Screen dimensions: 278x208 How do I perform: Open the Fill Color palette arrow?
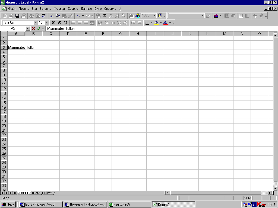click(x=161, y=23)
